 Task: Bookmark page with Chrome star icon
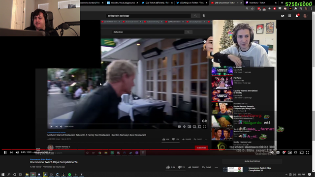tap(252, 9)
